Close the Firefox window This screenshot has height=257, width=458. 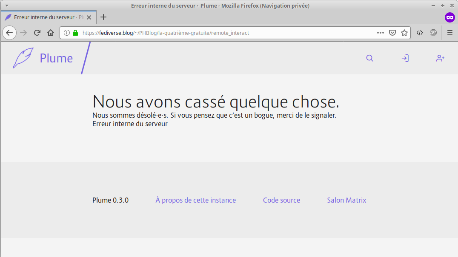click(452, 6)
